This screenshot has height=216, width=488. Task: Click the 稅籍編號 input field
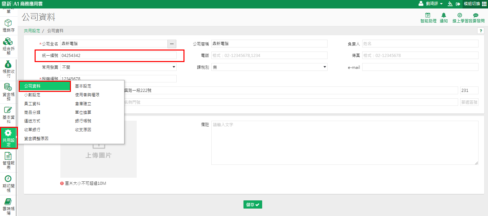pos(118,78)
